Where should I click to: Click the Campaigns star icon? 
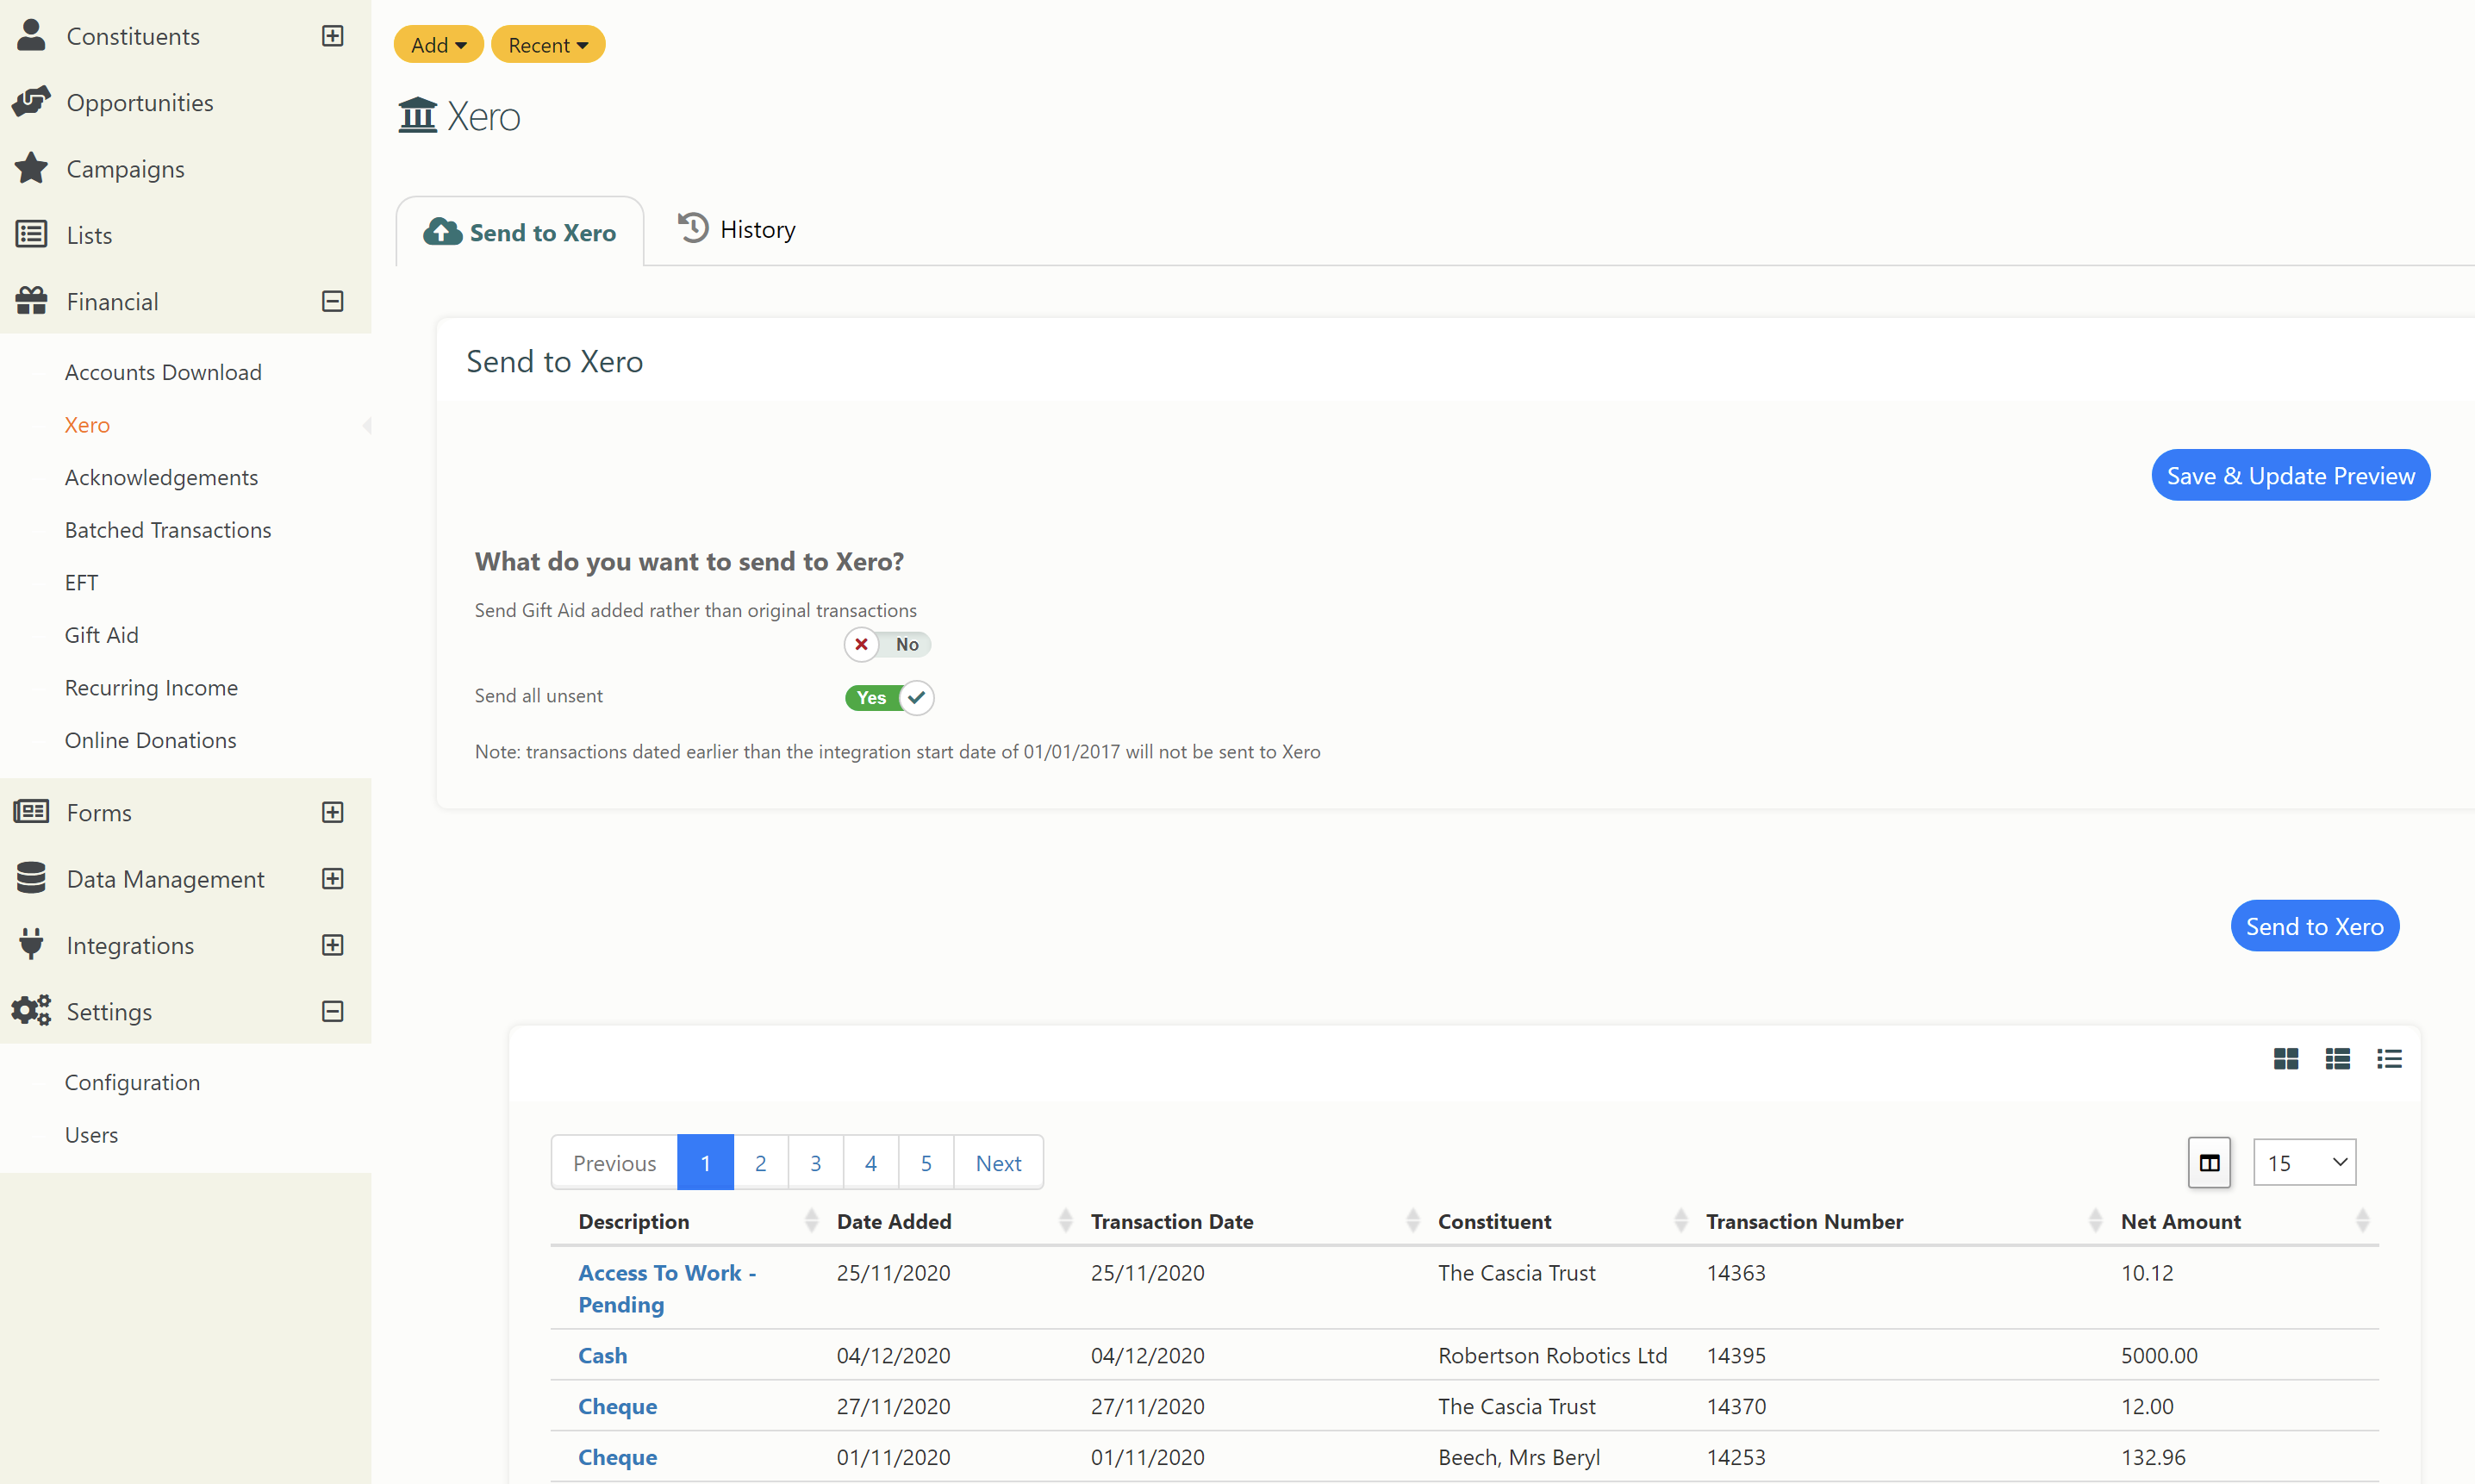(32, 168)
